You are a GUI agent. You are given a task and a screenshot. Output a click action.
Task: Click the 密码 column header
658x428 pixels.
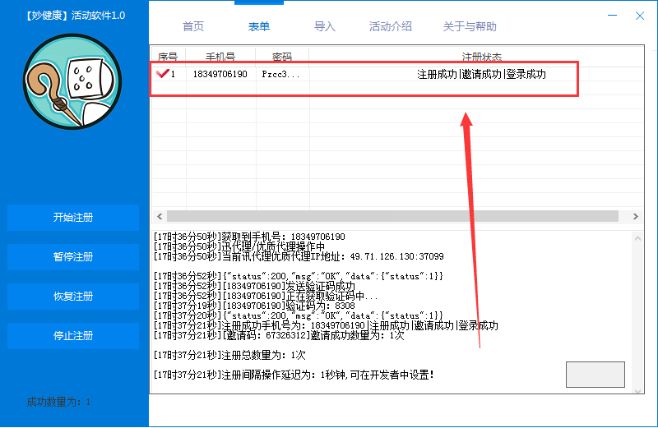pos(282,57)
